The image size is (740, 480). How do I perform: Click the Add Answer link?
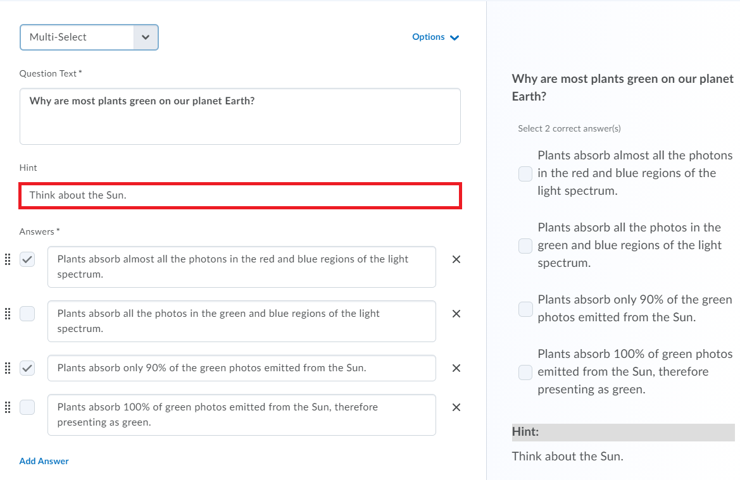coord(44,461)
